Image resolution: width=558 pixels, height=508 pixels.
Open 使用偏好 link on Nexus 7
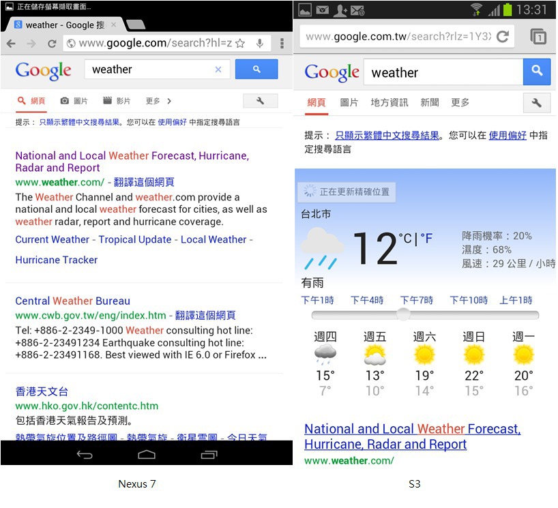[172, 122]
